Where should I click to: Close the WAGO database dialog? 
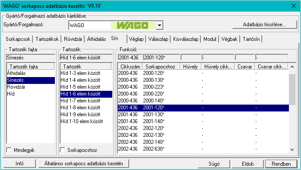(x=294, y=6)
